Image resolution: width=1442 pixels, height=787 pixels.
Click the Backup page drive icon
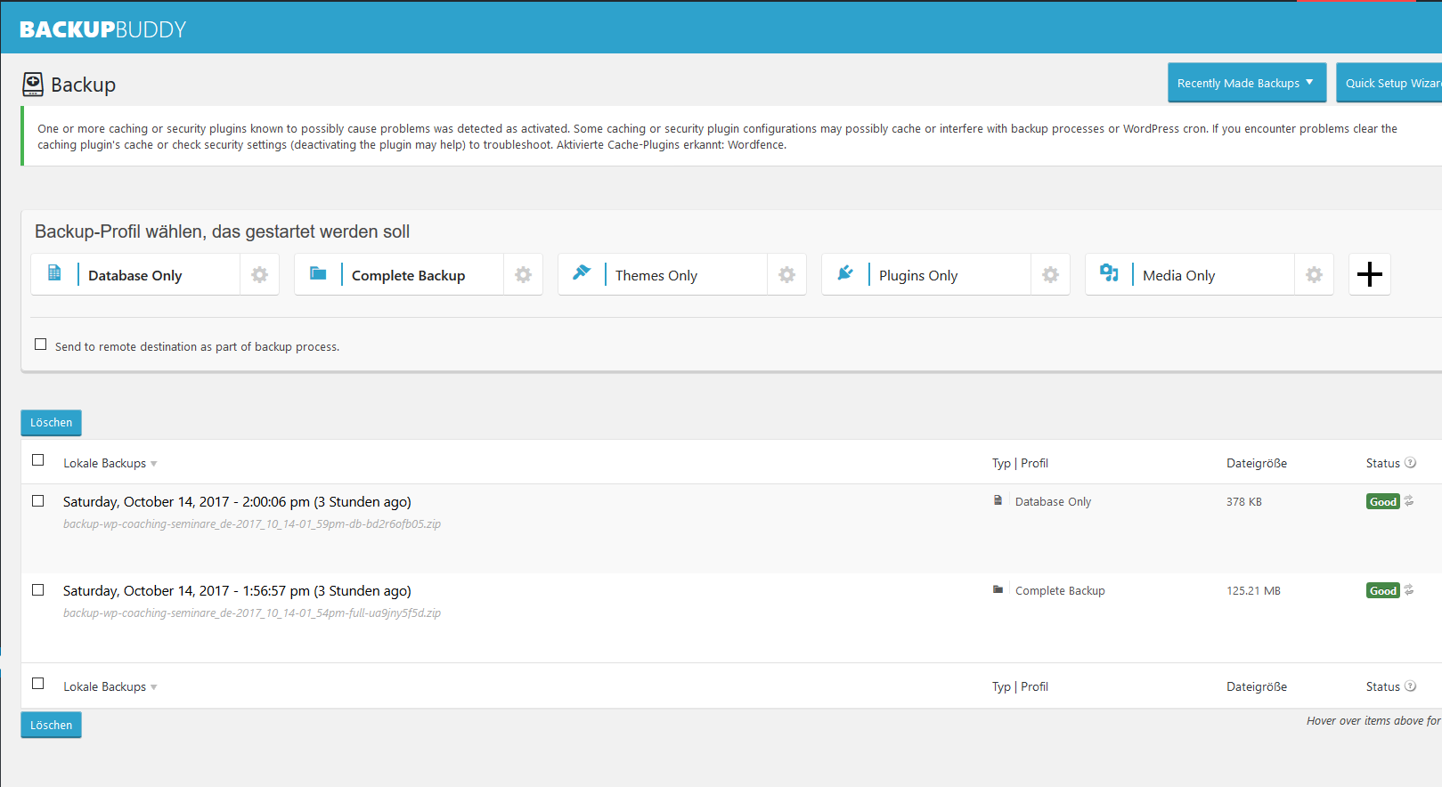[33, 85]
